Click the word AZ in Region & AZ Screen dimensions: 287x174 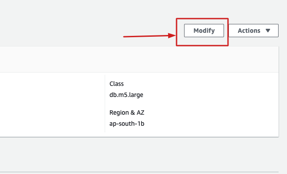tap(140, 112)
